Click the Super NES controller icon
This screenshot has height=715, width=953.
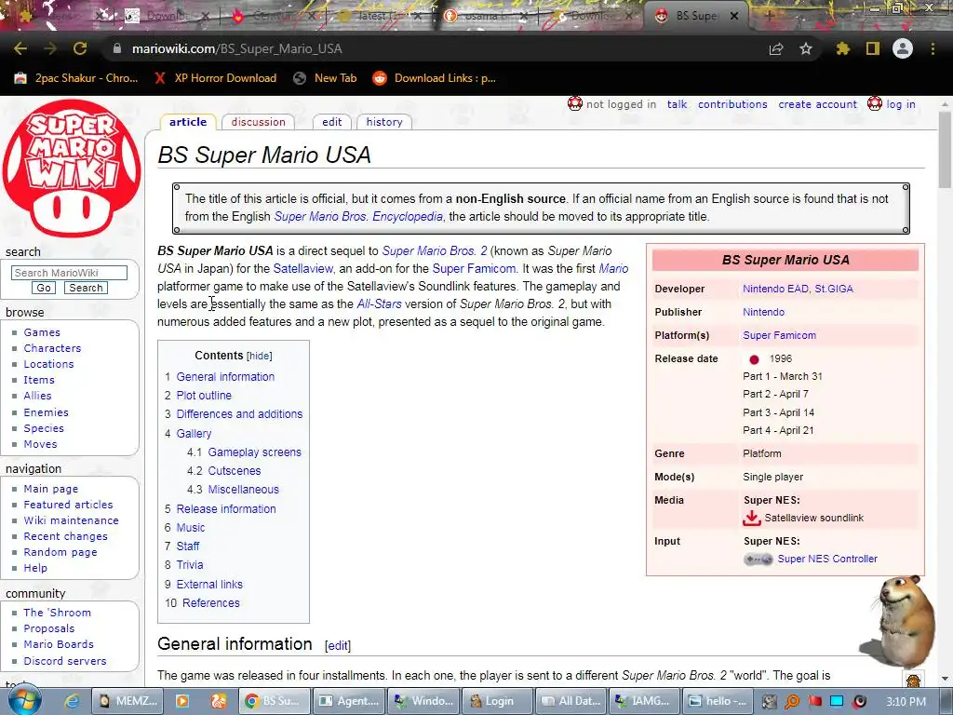coord(758,559)
